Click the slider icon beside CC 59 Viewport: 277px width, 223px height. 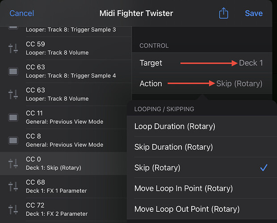click(13, 48)
